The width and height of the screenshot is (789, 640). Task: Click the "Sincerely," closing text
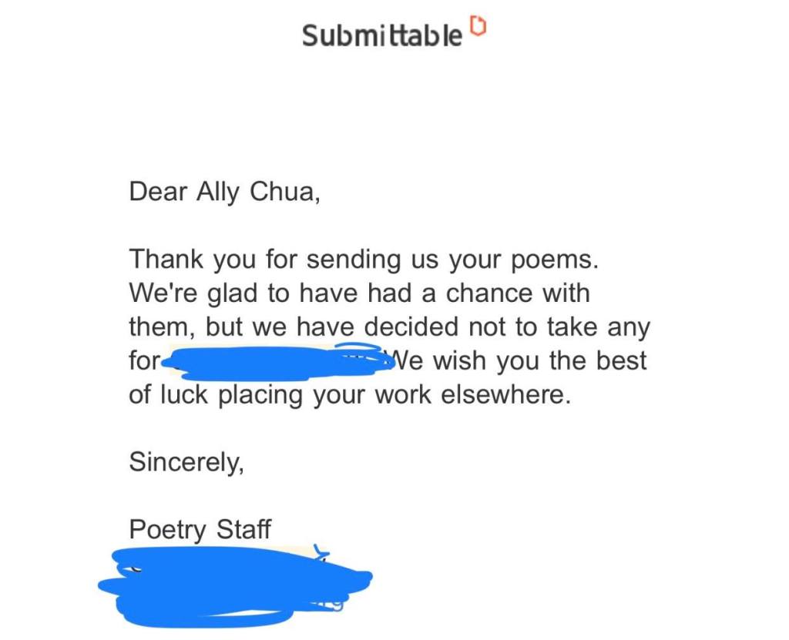(186, 462)
